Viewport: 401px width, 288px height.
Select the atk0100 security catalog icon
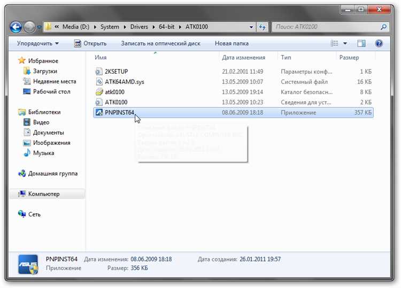coord(99,92)
